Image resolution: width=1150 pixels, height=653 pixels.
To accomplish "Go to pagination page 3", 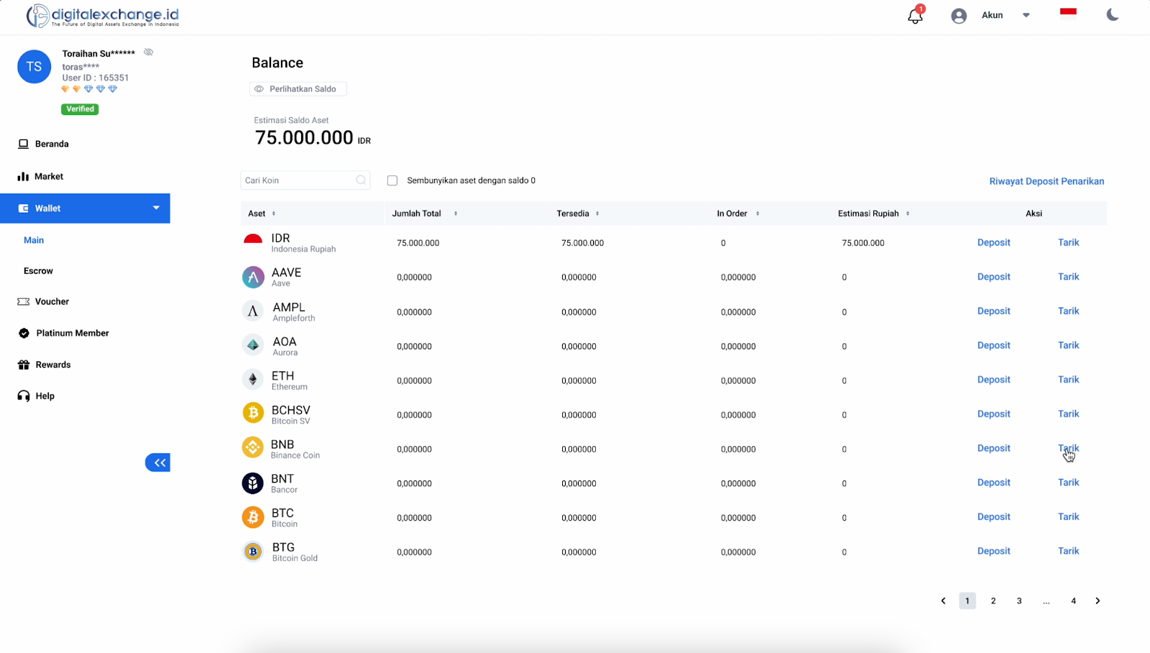I will [x=1019, y=601].
